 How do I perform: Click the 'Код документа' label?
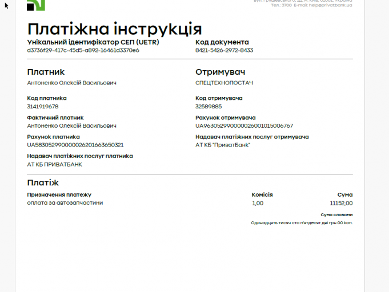[x=222, y=42]
